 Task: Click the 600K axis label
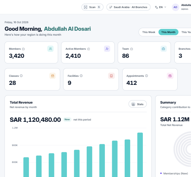[x=15, y=162]
